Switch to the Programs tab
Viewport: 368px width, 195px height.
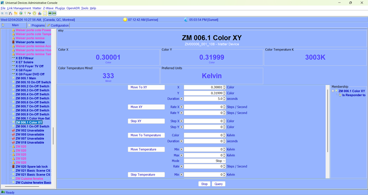click(x=36, y=25)
